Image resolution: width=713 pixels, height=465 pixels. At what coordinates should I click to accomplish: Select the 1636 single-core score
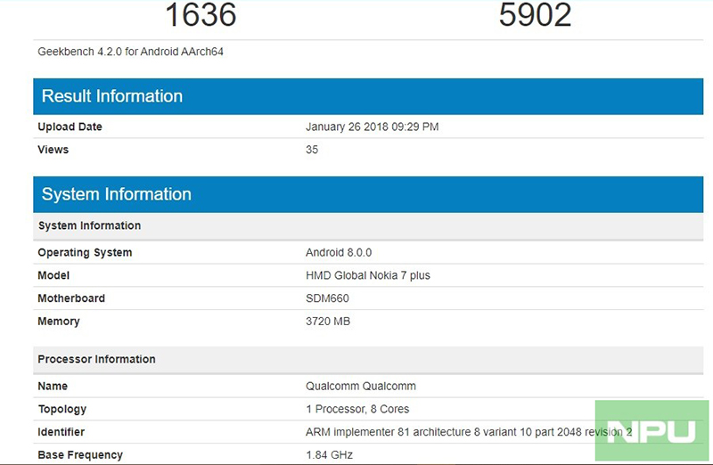201,14
